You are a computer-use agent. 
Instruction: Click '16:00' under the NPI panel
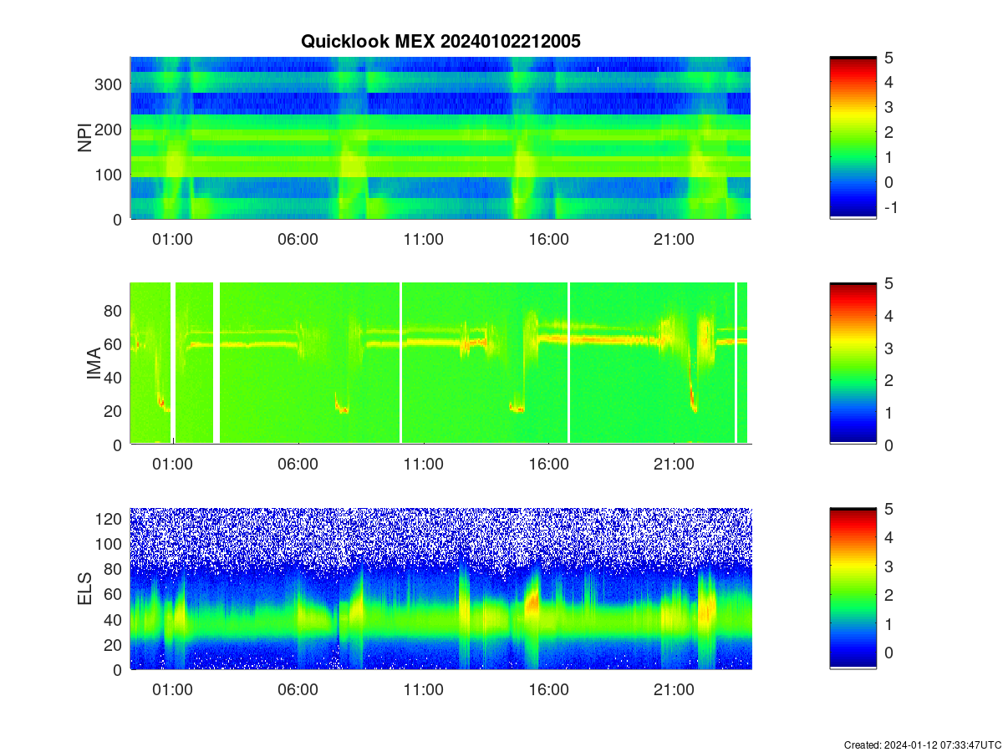coord(548,239)
